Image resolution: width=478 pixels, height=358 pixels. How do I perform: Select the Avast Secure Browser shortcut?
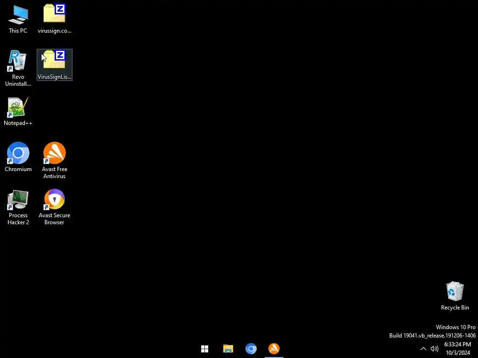click(x=55, y=207)
